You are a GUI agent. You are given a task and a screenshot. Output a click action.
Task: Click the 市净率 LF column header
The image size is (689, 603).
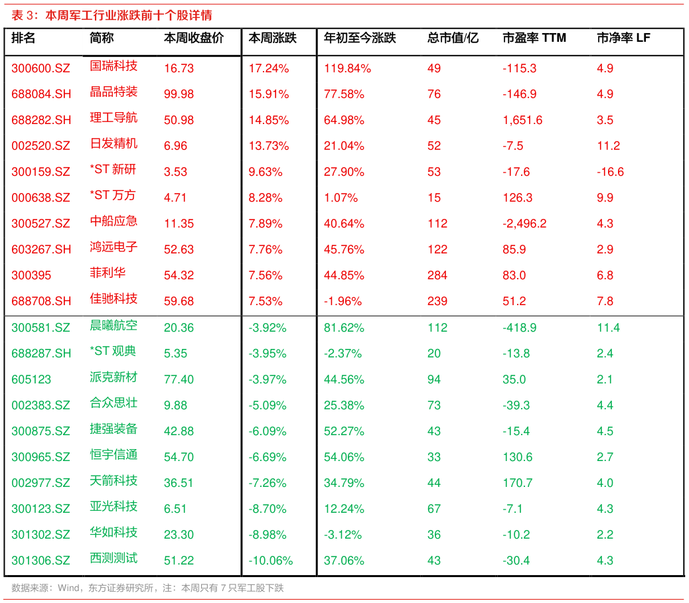[x=623, y=38]
